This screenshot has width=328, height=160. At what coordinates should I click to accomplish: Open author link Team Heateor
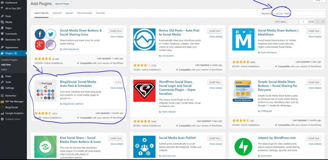coord(169,112)
